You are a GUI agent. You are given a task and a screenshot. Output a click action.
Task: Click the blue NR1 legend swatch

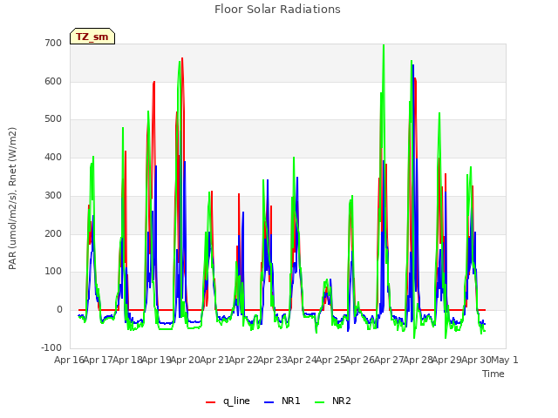269,402
